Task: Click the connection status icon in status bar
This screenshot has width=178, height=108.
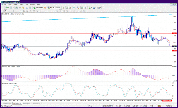Action: point(159,106)
